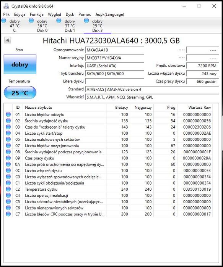
Task: Click the ID column header
Action: (18, 108)
